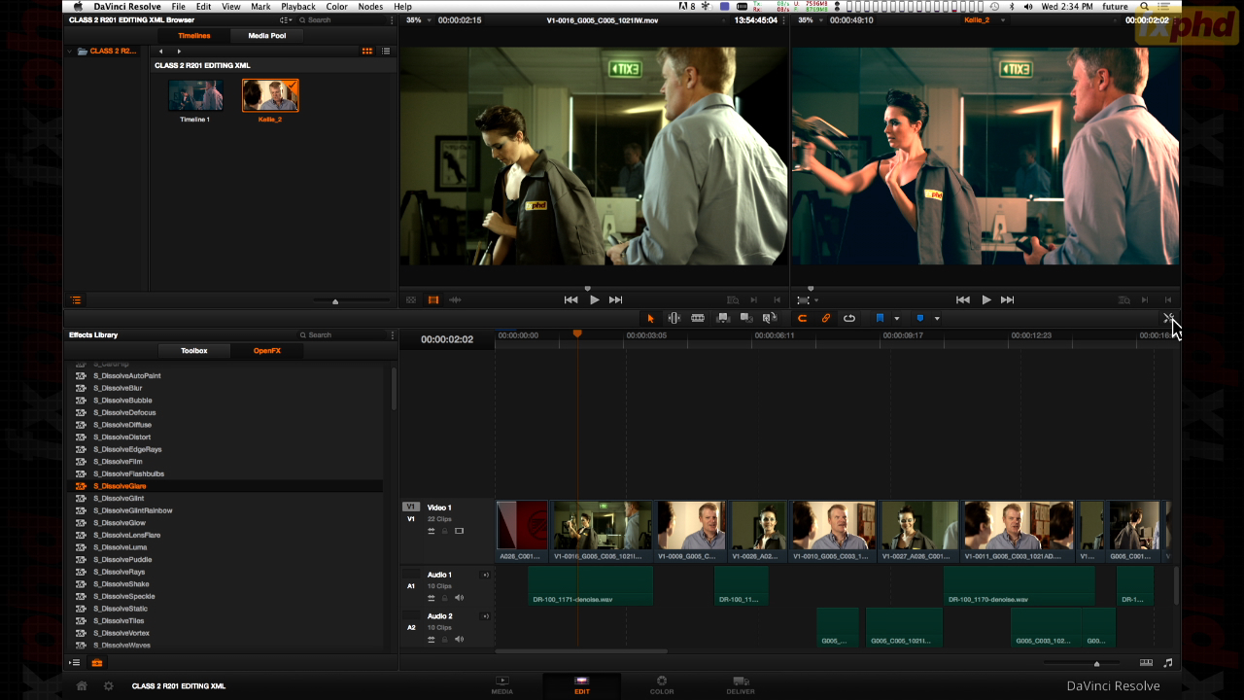Viewport: 1244px width, 700px height.
Task: Toggle audio/video linked selection chain icon
Action: [825, 318]
